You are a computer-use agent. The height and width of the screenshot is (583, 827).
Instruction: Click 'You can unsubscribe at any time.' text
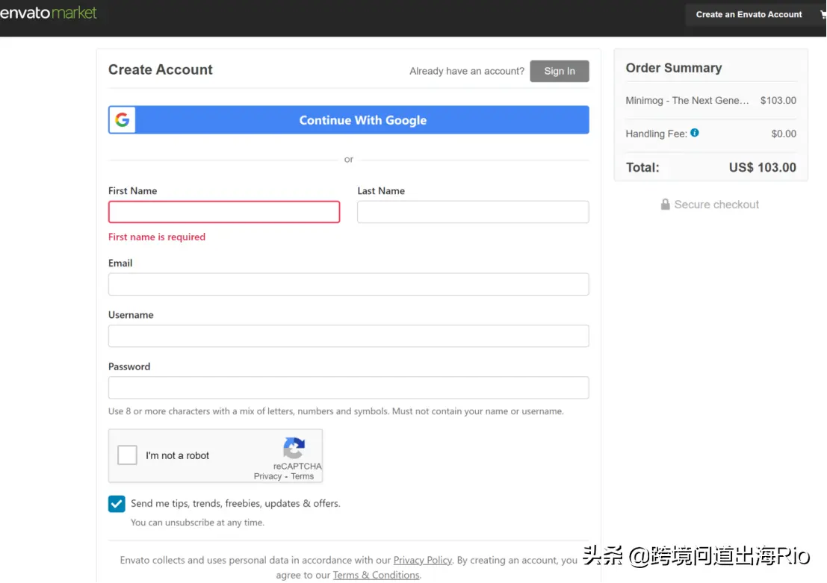pyautogui.click(x=197, y=523)
